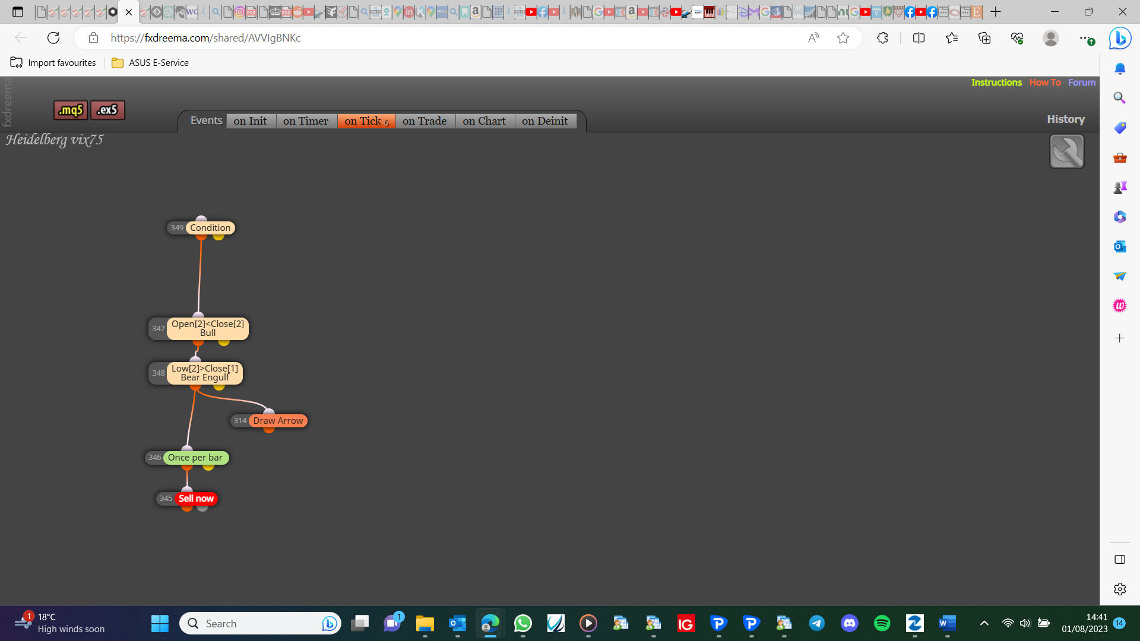Open sidebar shopping tag icon
1140x641 pixels.
point(1120,128)
